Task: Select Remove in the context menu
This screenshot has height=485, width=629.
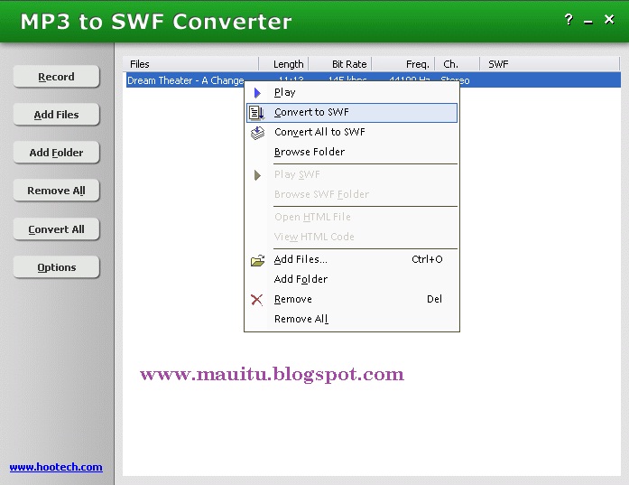Action: tap(351, 299)
